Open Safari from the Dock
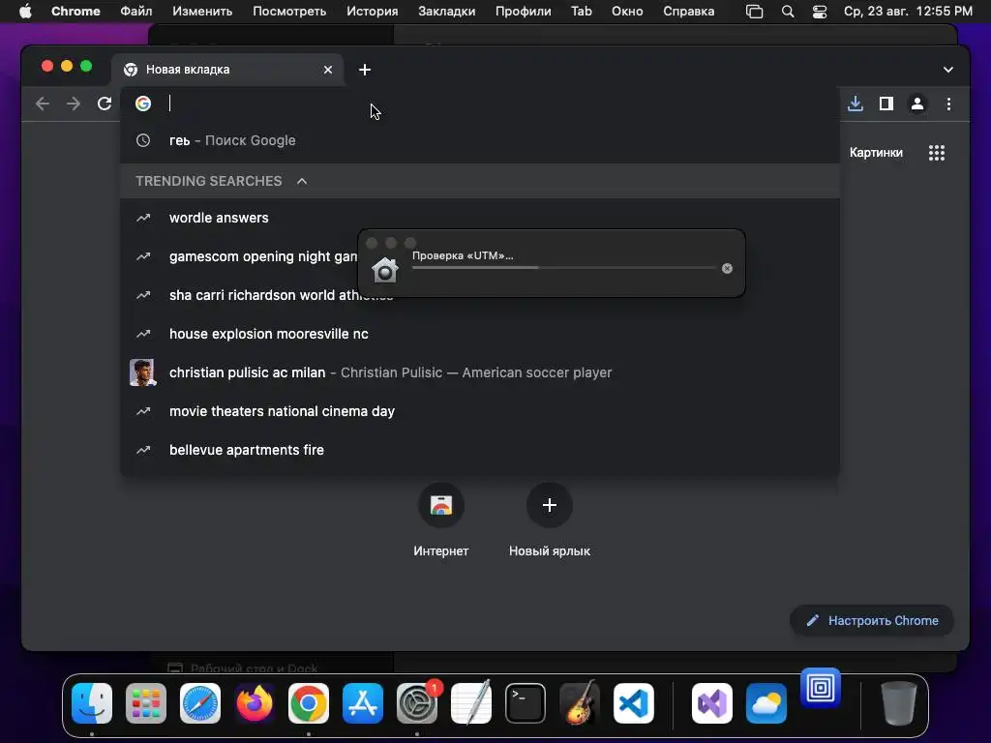Image resolution: width=991 pixels, height=743 pixels. [x=200, y=703]
